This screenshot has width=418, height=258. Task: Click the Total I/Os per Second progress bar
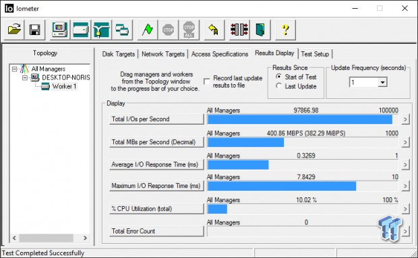pyautogui.click(x=303, y=119)
